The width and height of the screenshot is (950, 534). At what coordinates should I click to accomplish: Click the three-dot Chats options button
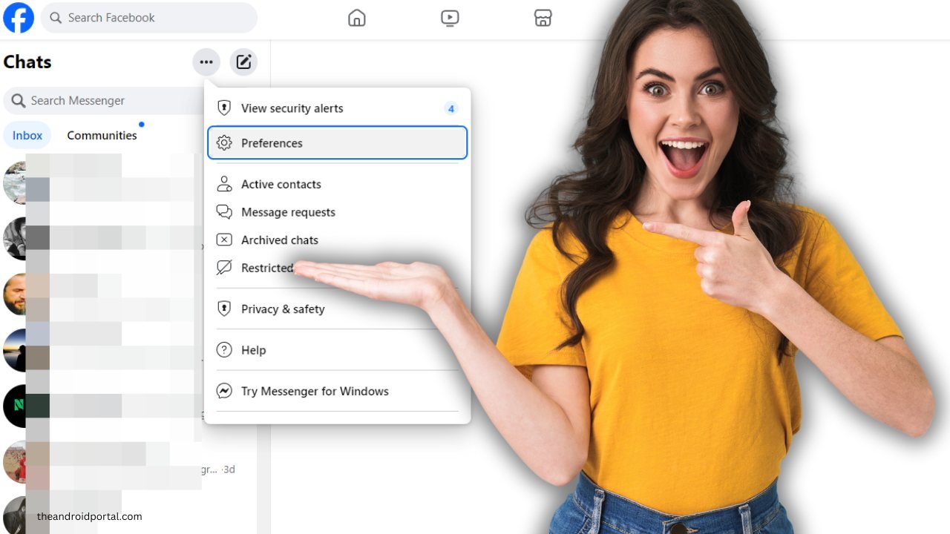[x=206, y=62]
